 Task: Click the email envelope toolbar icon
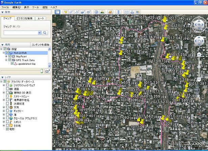point(126,12)
